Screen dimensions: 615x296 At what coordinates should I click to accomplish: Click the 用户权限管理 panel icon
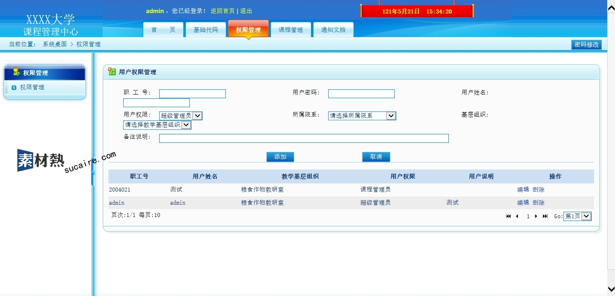click(x=112, y=72)
